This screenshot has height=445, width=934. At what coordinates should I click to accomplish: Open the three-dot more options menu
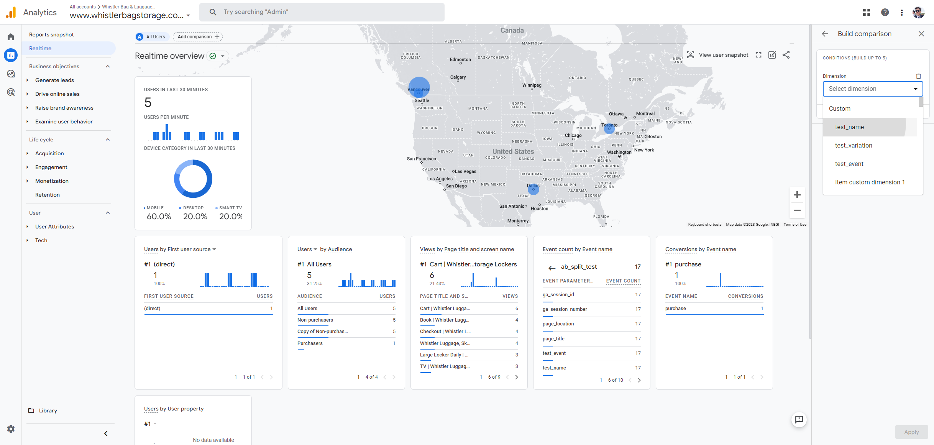coord(902,12)
